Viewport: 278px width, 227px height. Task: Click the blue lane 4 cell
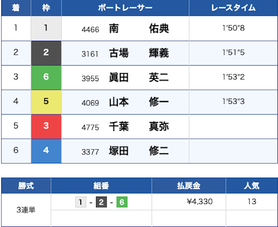tap(46, 151)
